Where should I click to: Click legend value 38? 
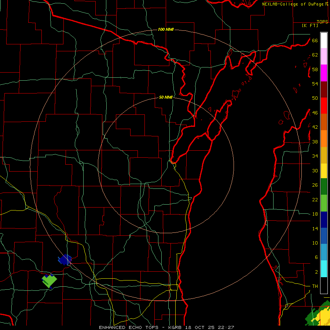tap(315, 142)
